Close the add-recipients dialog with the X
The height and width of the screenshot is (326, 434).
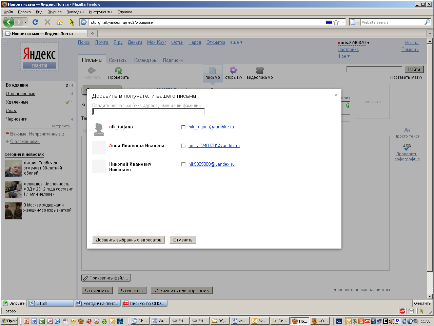pyautogui.click(x=336, y=95)
